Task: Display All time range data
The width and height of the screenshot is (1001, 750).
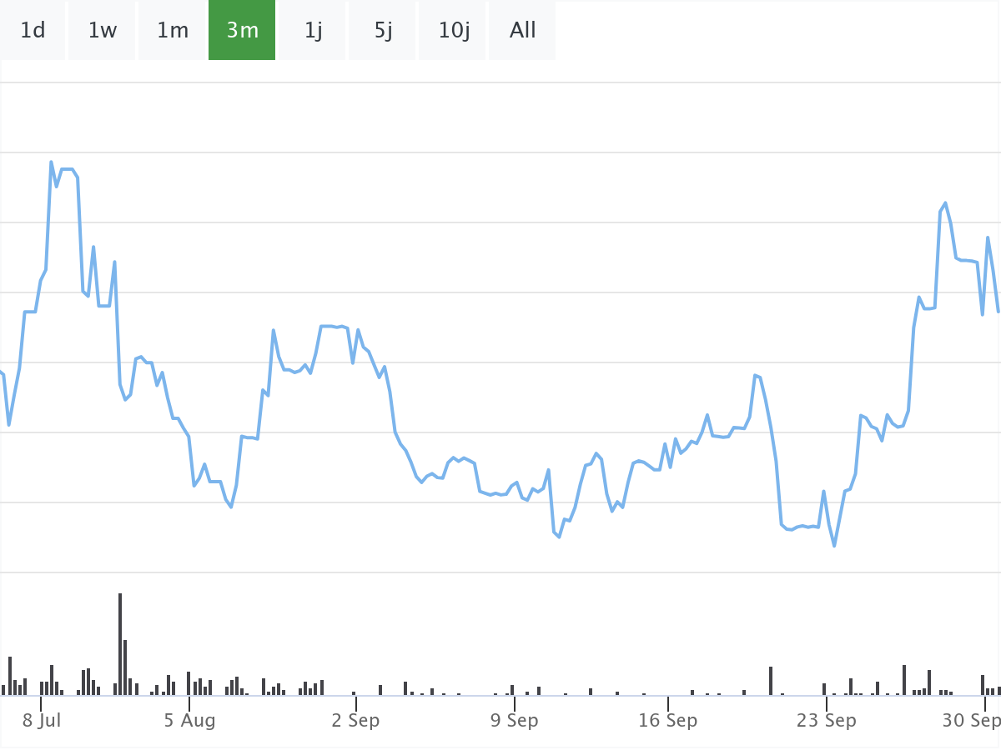Action: point(523,31)
